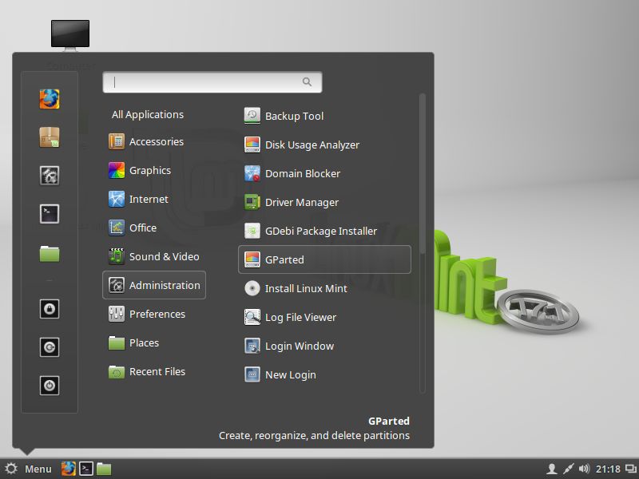
Task: Click the power Quit icon in sidebar
Action: point(50,386)
